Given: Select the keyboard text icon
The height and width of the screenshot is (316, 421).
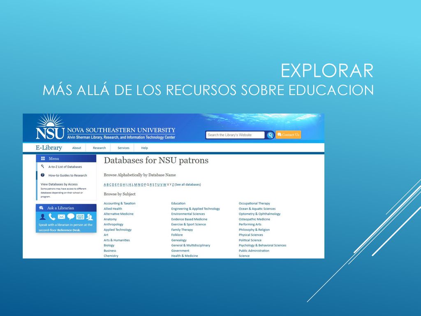Looking at the screenshot, I should pyautogui.click(x=80, y=216).
